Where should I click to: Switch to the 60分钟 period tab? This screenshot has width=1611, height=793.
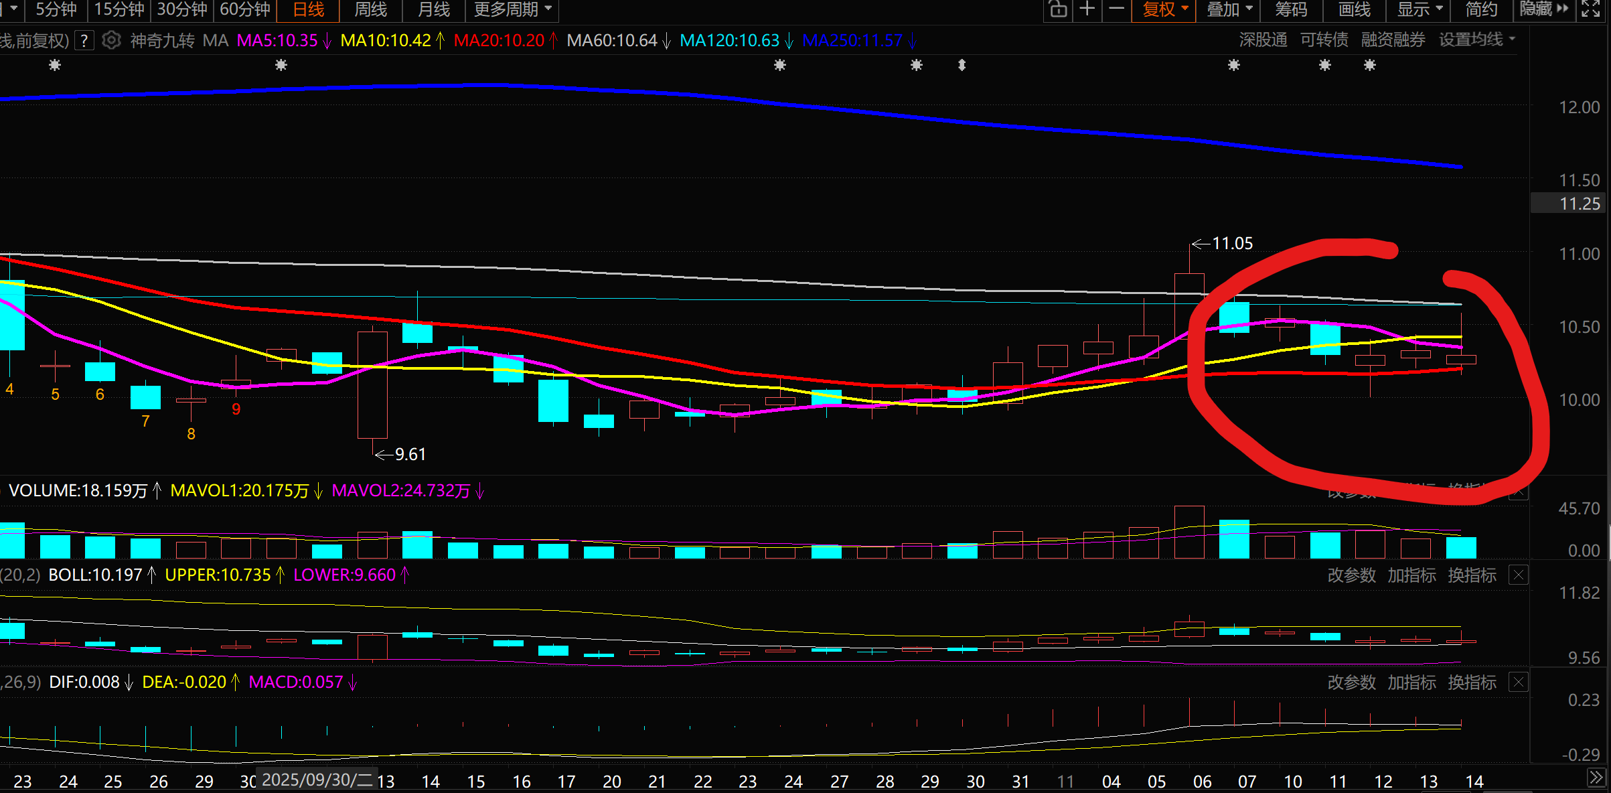pos(245,9)
